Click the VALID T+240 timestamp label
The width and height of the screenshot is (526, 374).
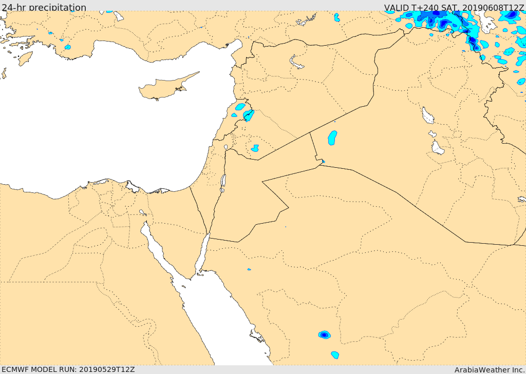[x=454, y=7]
